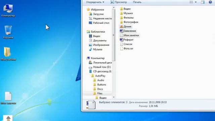This screenshot has width=215, height=121.
Task: Select the Фотографии folder in file list
Action: coord(129,22)
